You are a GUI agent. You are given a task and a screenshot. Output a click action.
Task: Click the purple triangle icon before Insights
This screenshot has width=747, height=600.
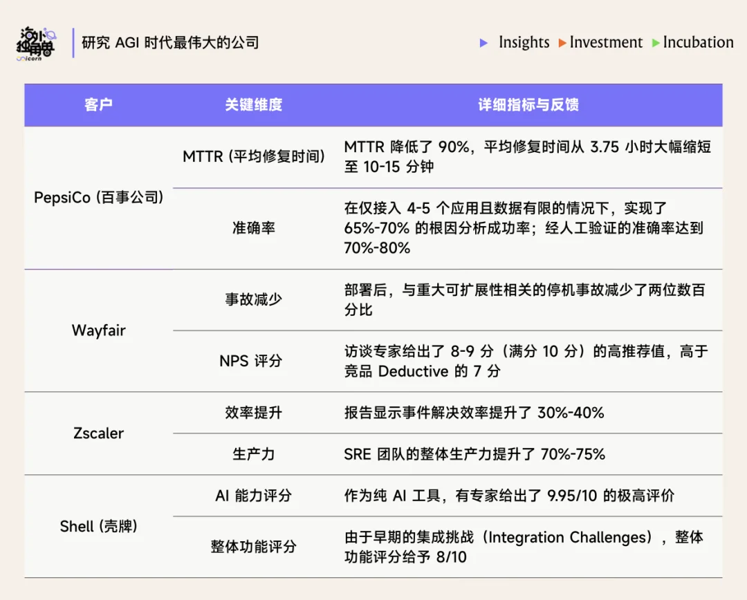click(x=484, y=43)
